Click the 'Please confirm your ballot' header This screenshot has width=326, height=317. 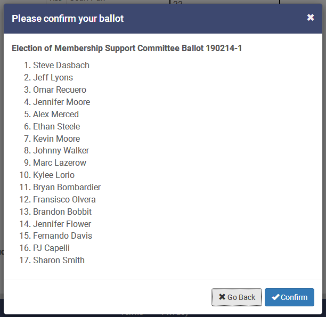68,19
